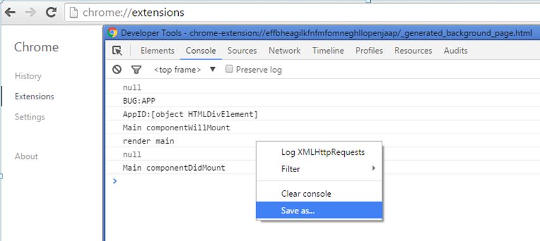
Task: Activate the inspect element cursor icon
Action: point(117,51)
